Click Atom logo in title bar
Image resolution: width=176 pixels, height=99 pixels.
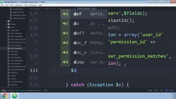point(2,2)
